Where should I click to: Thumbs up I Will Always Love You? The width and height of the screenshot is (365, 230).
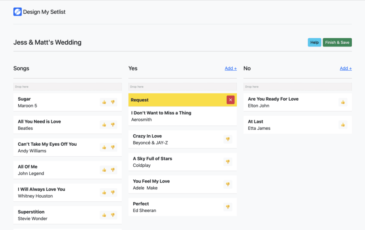[104, 192]
